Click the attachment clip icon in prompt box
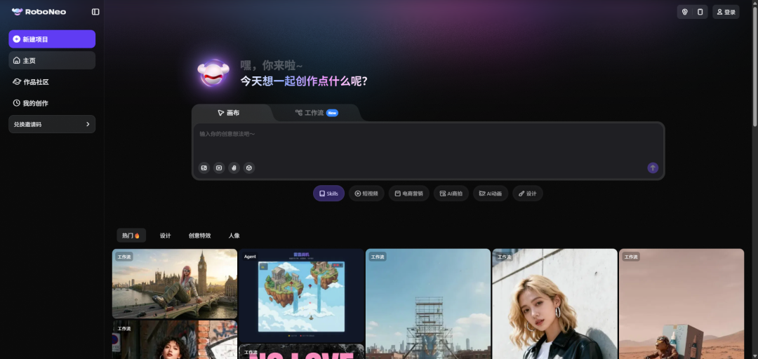 click(234, 168)
